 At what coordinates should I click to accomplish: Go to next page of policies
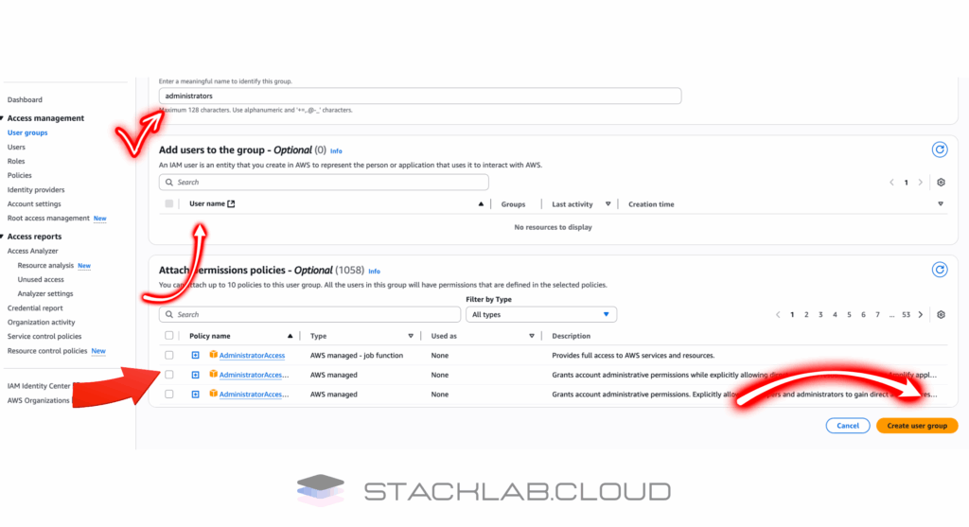pyautogui.click(x=921, y=315)
